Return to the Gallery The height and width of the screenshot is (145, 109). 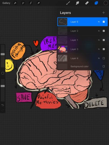(6, 3)
